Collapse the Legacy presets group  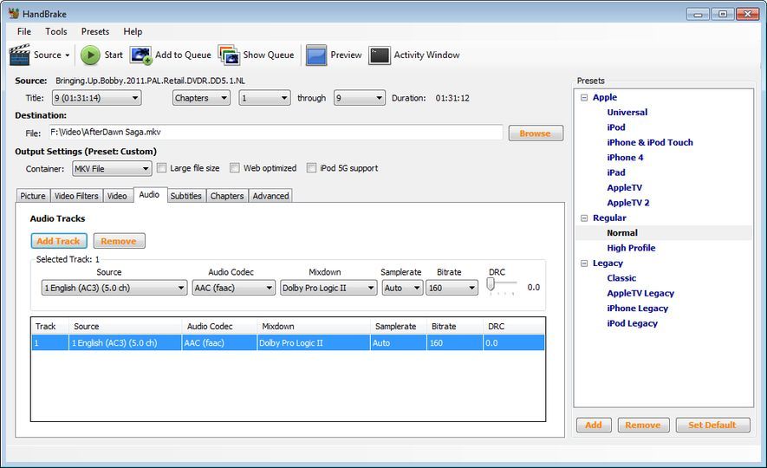click(x=584, y=263)
